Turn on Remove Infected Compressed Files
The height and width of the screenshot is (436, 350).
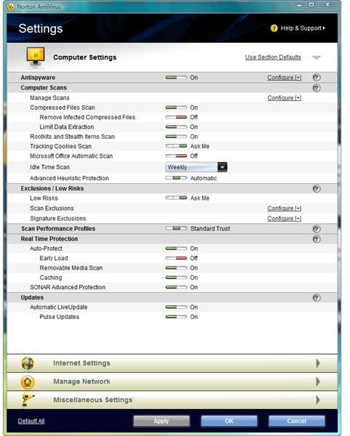tap(176, 117)
